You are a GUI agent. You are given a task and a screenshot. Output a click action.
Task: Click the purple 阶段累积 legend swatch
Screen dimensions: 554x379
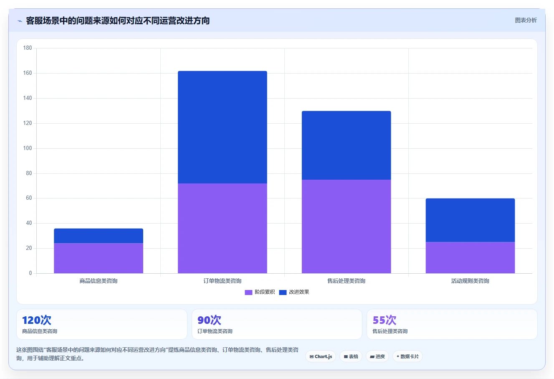(x=248, y=292)
